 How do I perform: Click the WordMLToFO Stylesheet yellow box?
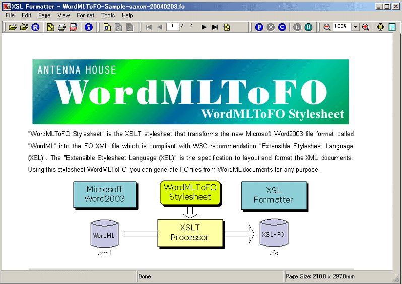tap(190, 193)
